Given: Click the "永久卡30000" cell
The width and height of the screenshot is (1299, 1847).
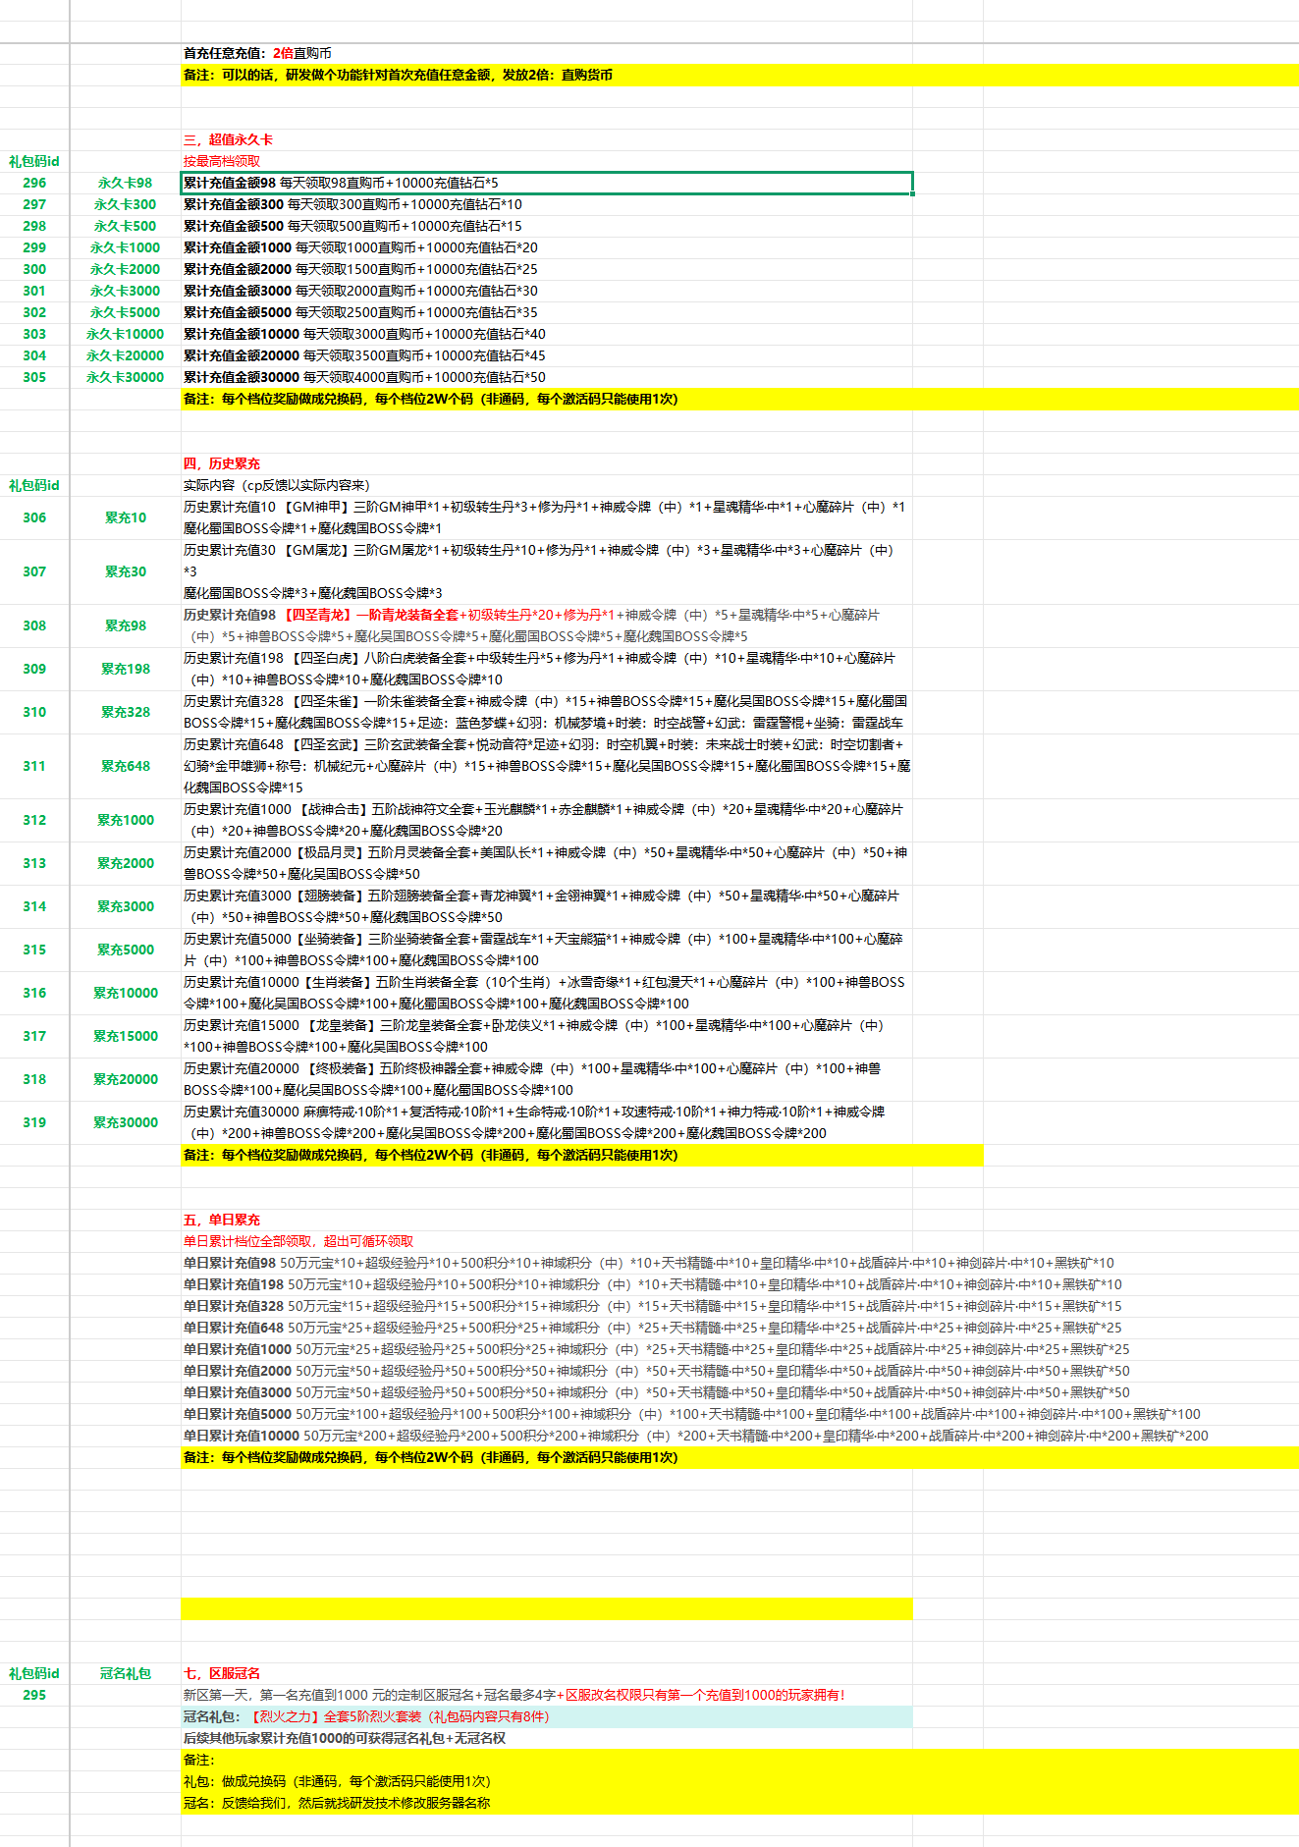Looking at the screenshot, I should (x=125, y=377).
